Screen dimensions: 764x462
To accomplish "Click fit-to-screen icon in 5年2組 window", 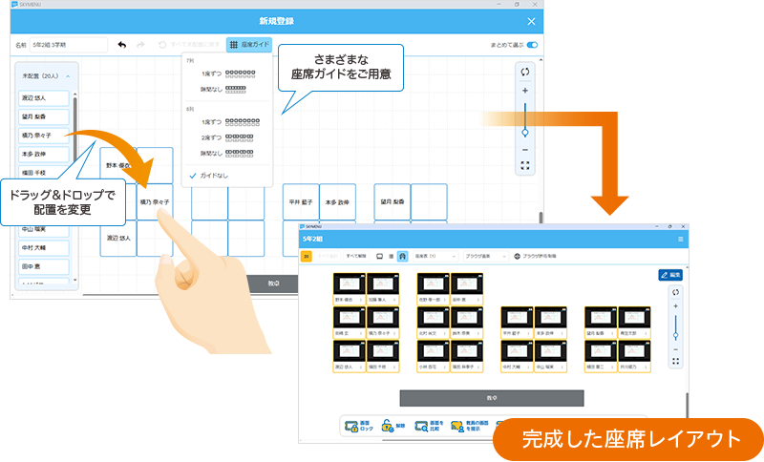I will pos(675,361).
